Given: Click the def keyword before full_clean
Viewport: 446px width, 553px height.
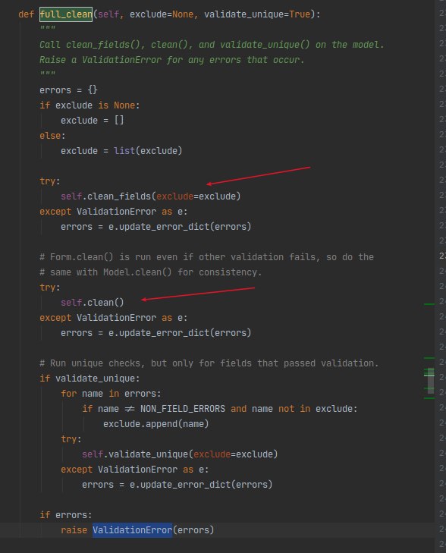Looking at the screenshot, I should [26, 14].
